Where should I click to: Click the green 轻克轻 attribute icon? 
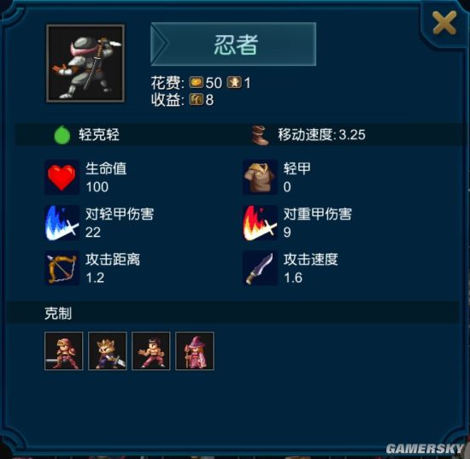62,135
